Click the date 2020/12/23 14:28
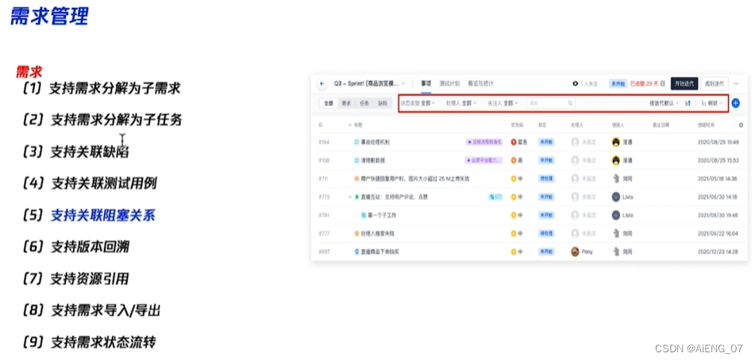Viewport: 755px width, 361px height. tap(718, 252)
